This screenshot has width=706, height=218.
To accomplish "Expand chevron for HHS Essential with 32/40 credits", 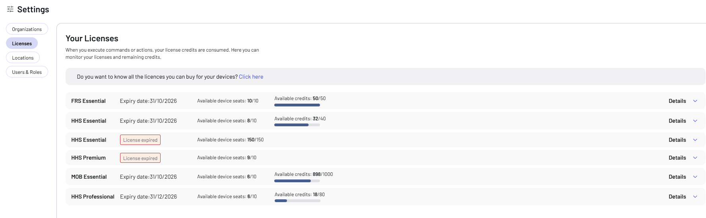I will [x=695, y=121].
